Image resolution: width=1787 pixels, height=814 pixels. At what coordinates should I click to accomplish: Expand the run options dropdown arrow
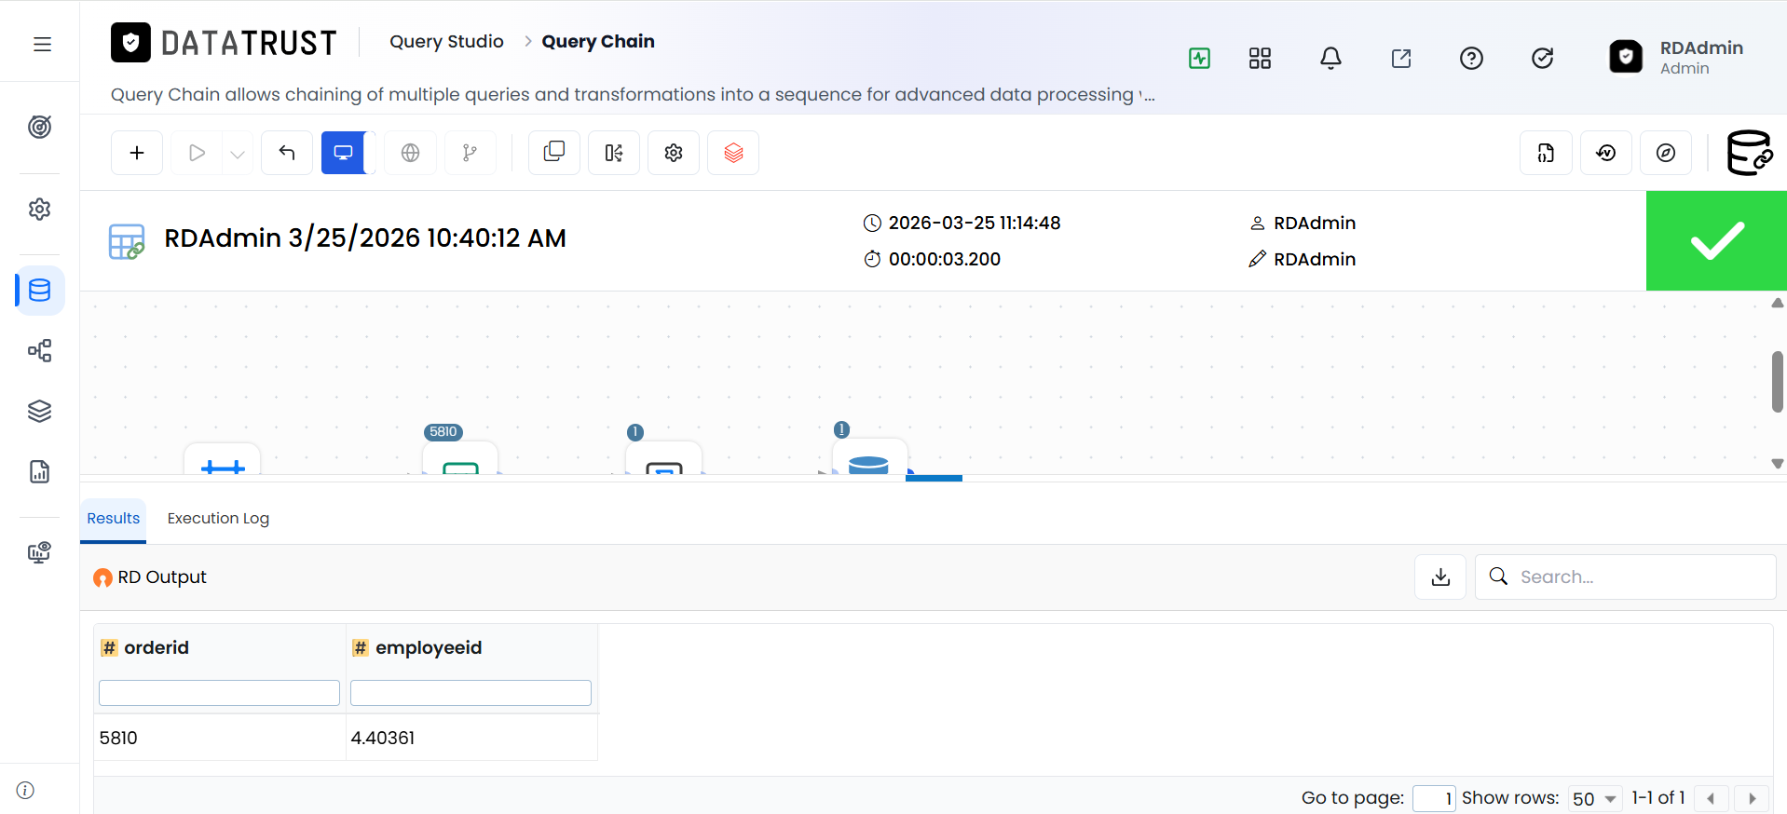[238, 154]
